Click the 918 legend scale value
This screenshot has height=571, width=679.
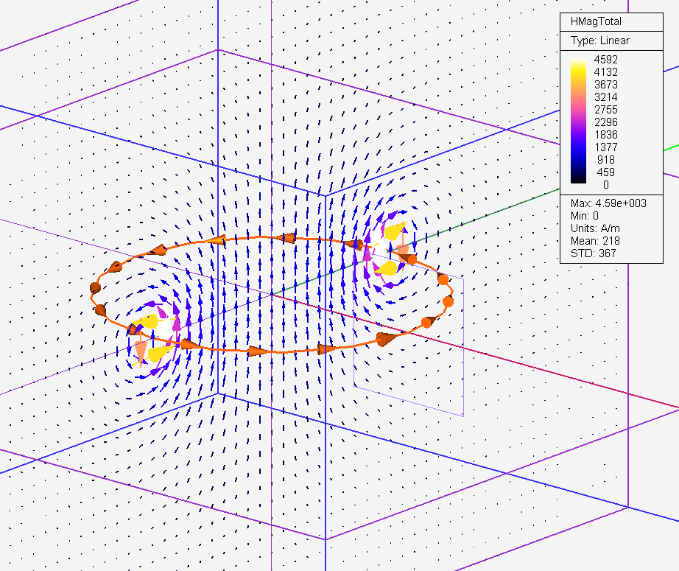point(606,160)
